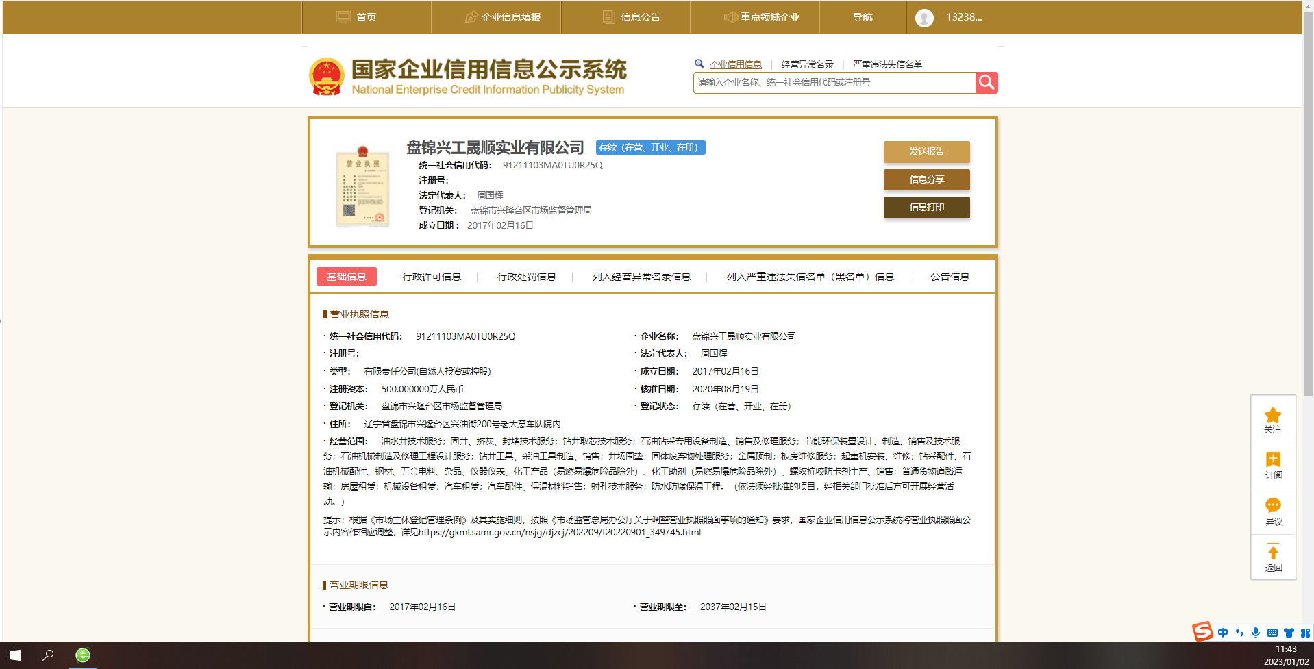The image size is (1314, 669).
Task: Open the Windows Start menu
Action: (15, 655)
